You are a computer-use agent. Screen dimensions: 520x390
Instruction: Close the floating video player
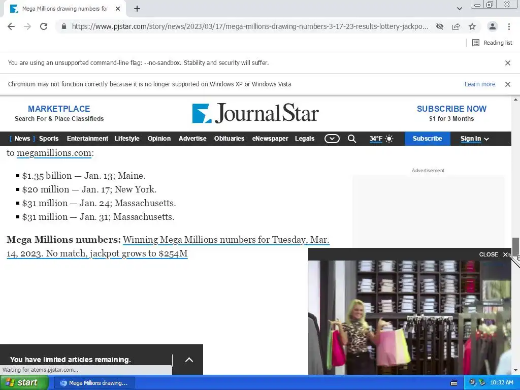(x=494, y=254)
